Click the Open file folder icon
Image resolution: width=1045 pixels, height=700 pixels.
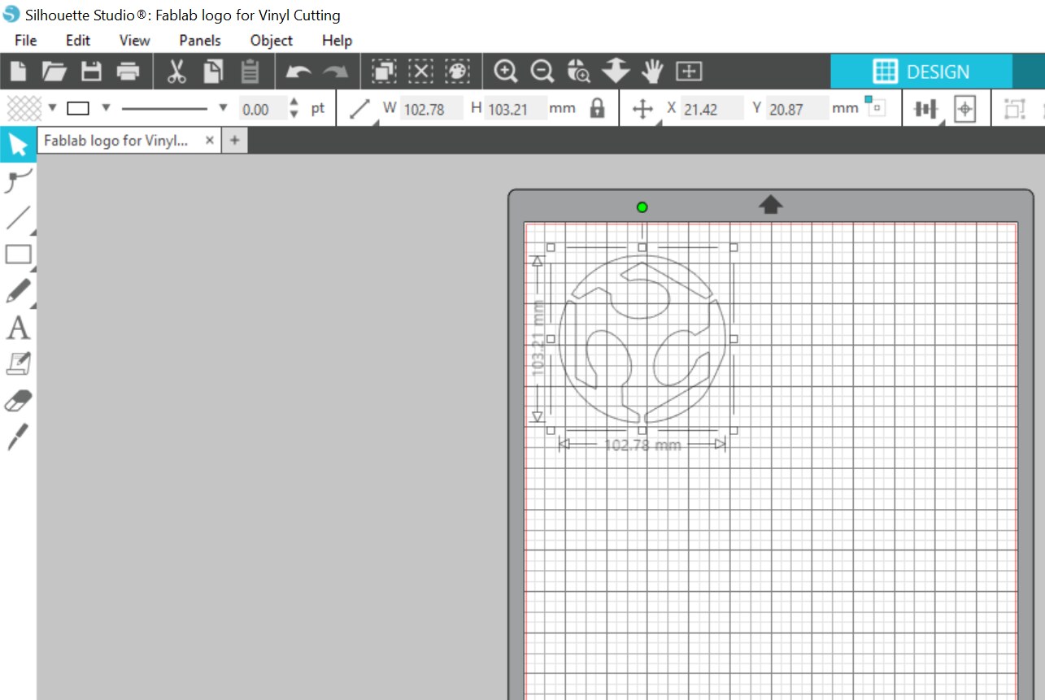tap(54, 72)
